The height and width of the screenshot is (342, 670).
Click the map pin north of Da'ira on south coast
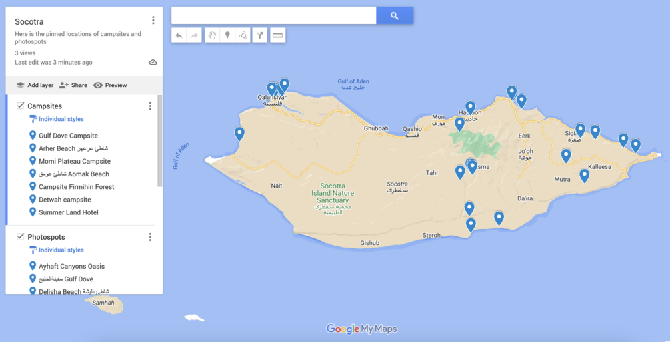tap(499, 218)
